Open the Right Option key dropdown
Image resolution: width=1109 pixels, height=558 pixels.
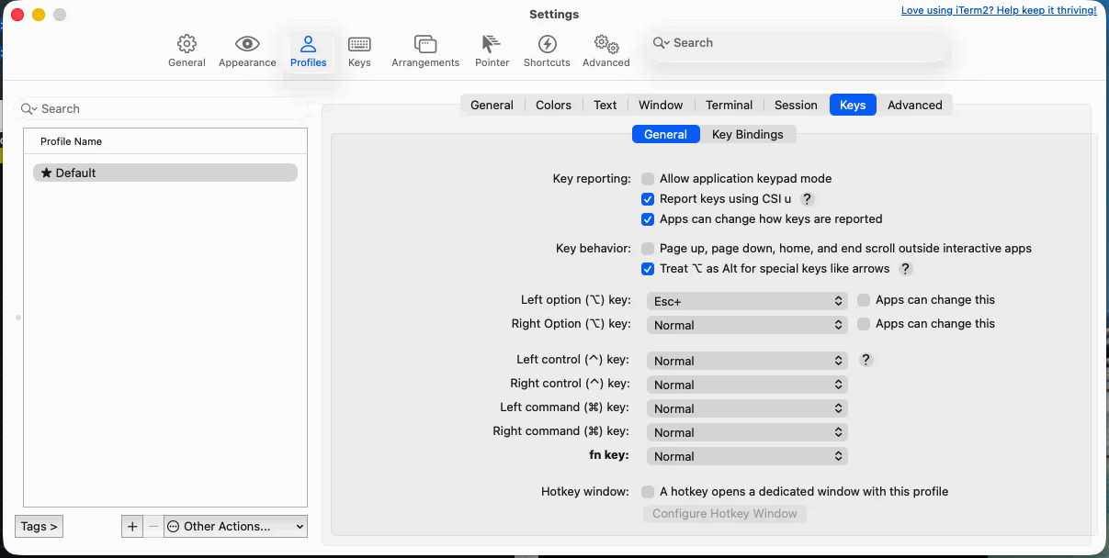(x=746, y=324)
